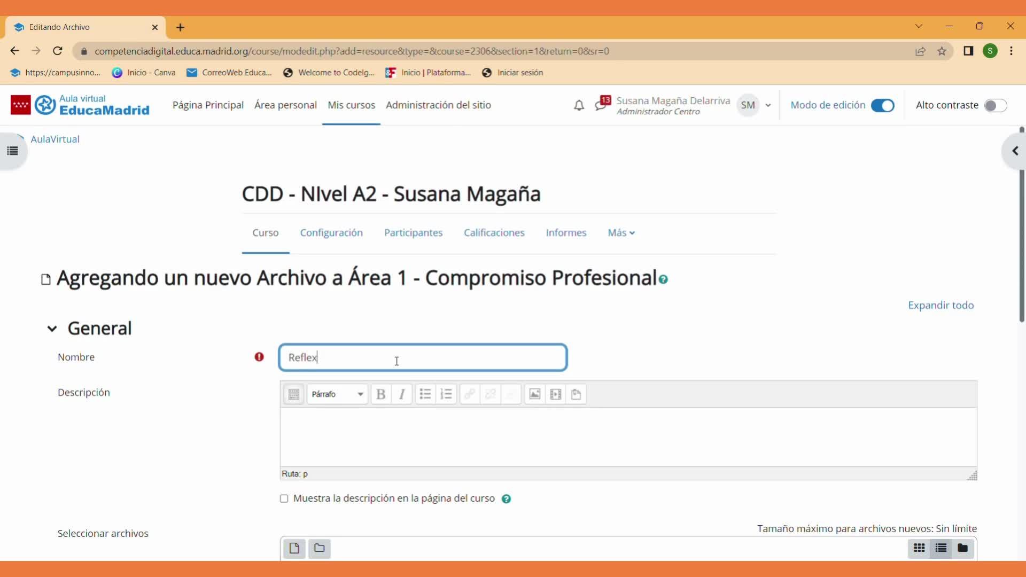
Task: Click inside the Nombre text field
Action: 422,357
